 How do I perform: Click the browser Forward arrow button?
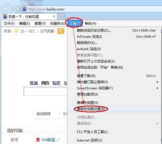tap(17, 9)
